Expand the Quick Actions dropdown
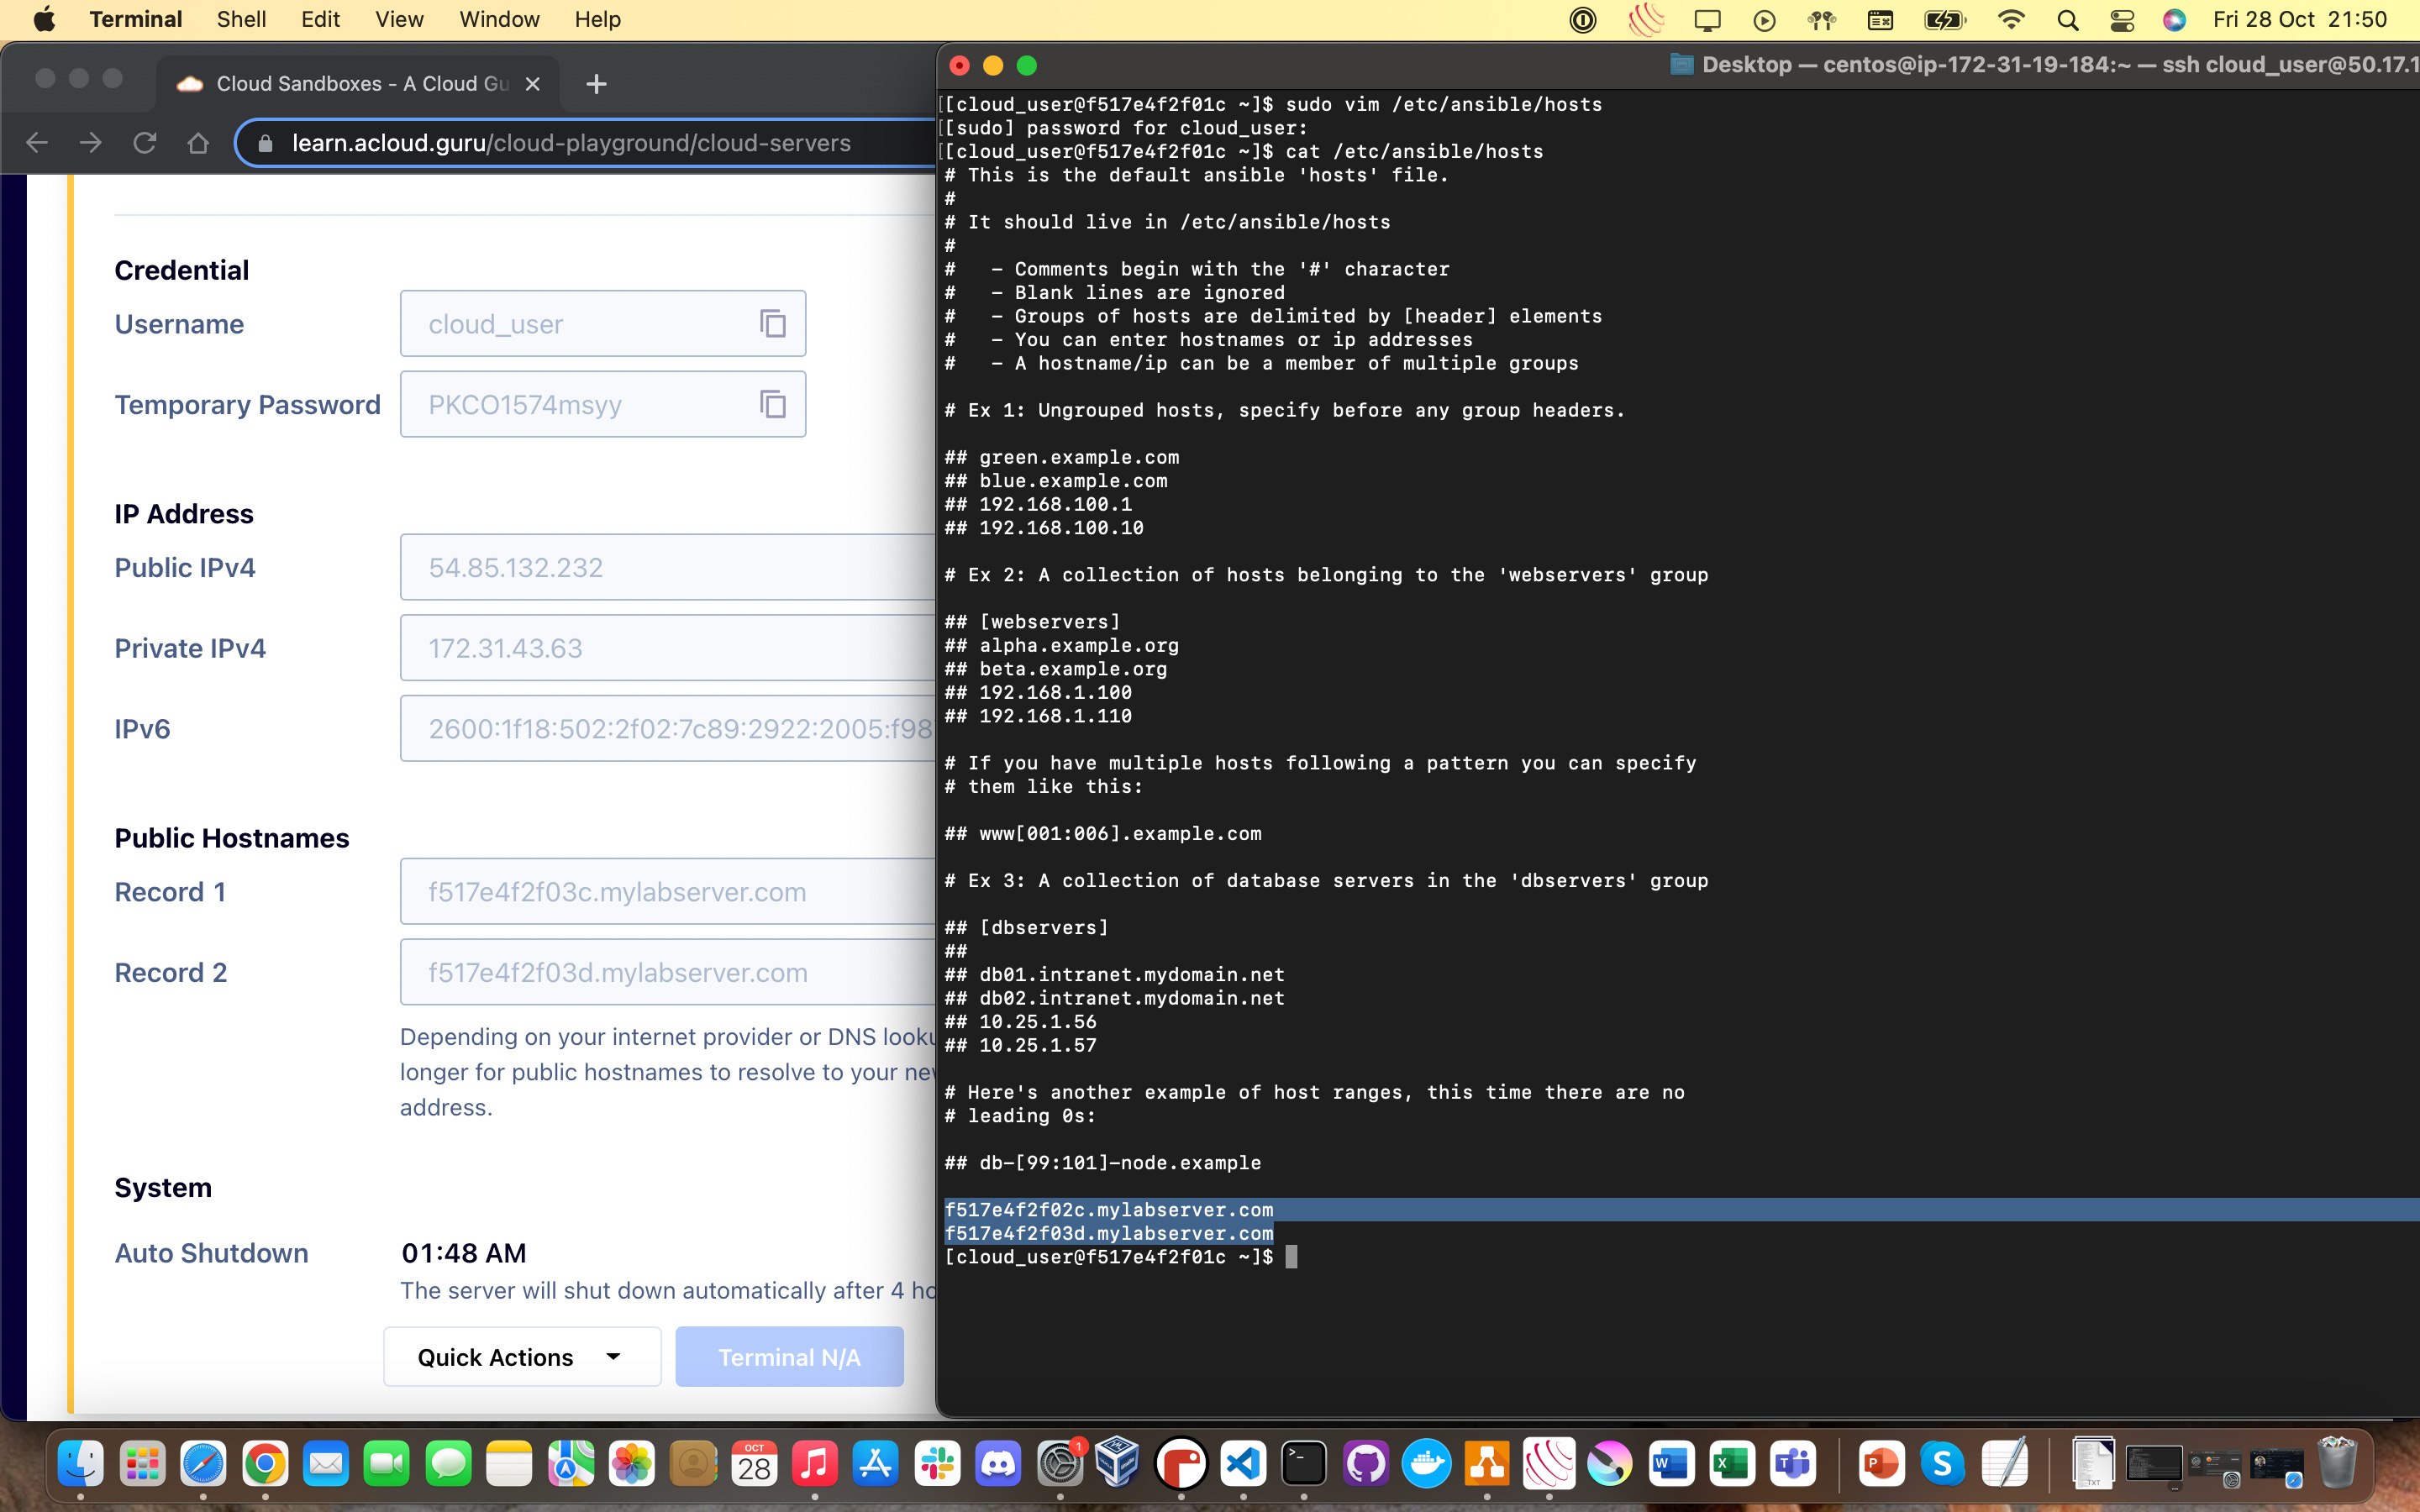The image size is (2420, 1512). [x=521, y=1357]
